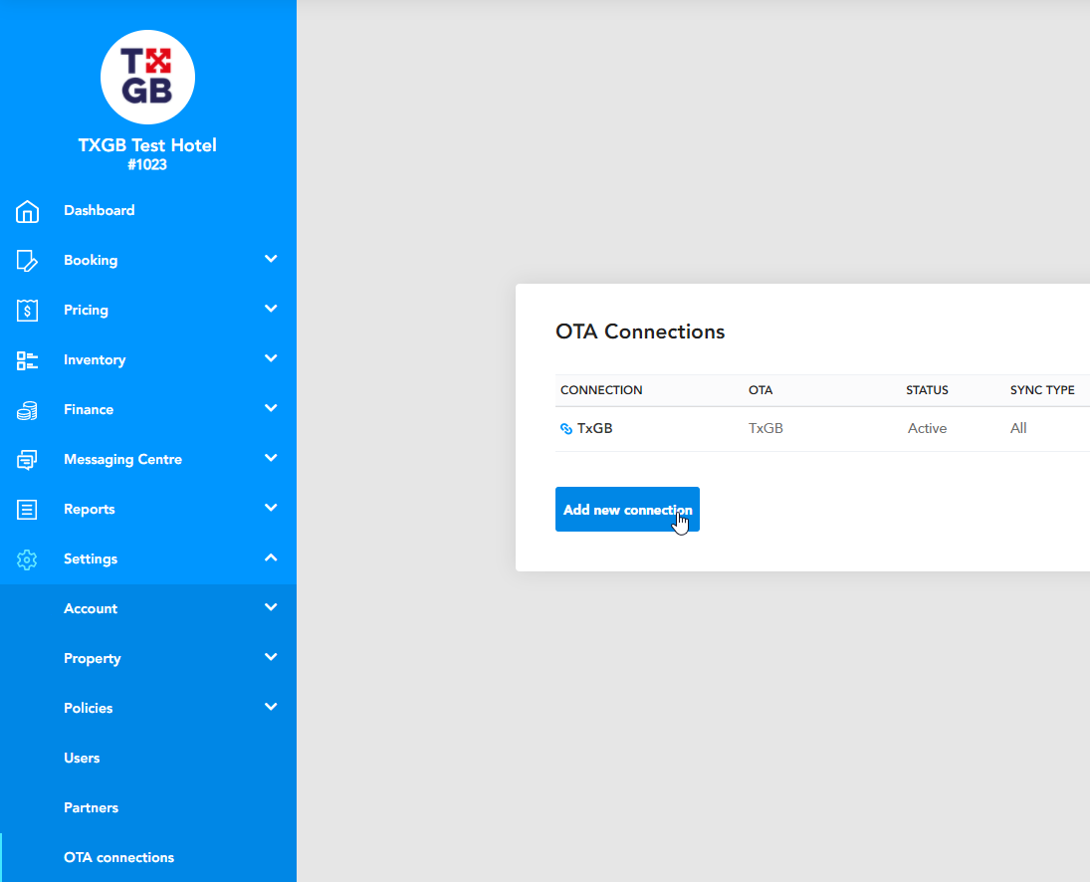
Task: Expand the Pricing menu chevron
Action: point(271,309)
